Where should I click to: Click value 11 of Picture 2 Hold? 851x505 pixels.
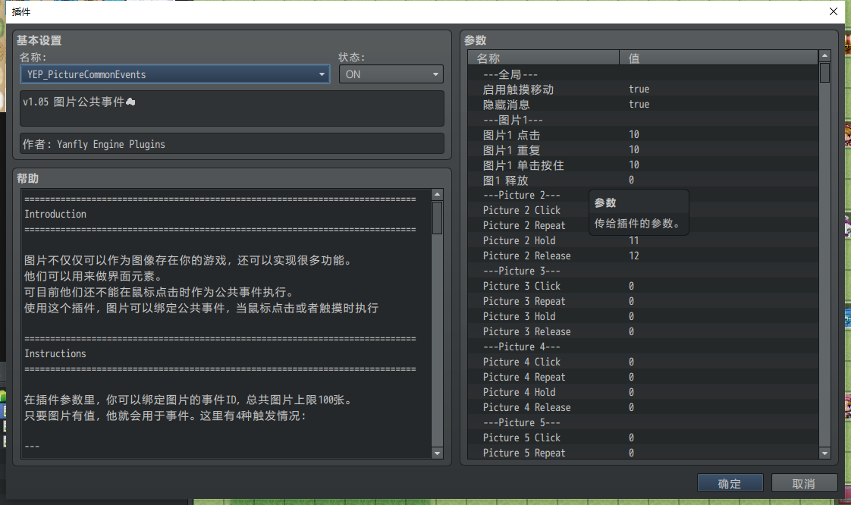coord(634,241)
